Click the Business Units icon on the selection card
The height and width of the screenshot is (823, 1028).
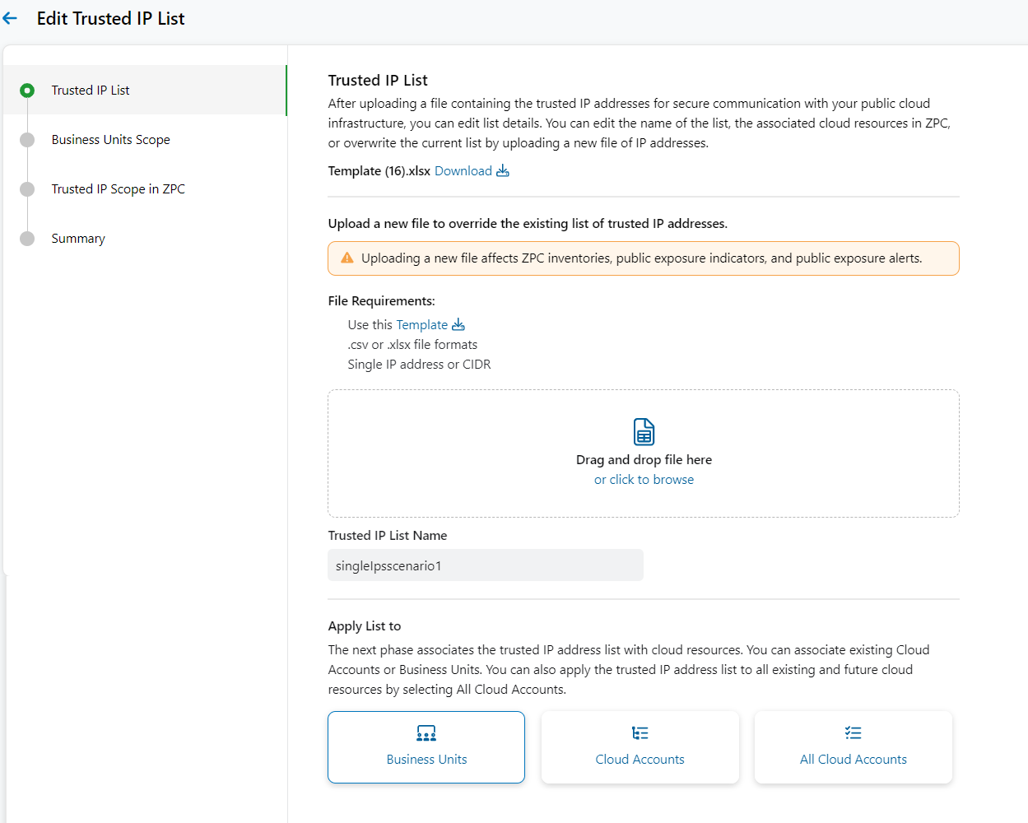pos(426,732)
